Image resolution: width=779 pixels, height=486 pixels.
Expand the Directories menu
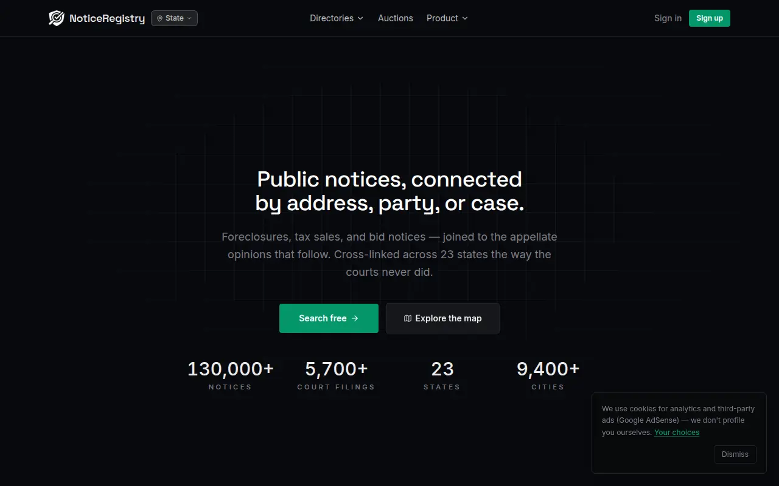tap(337, 18)
